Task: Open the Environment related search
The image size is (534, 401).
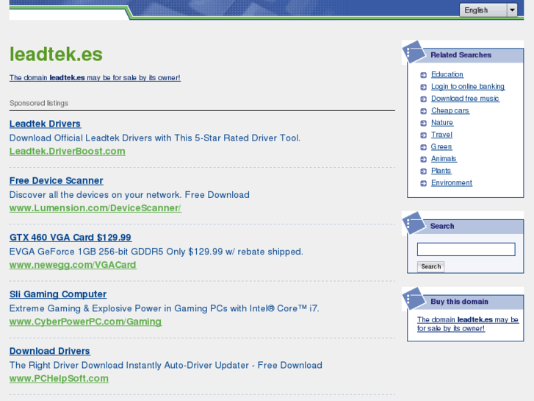Action: tap(452, 182)
